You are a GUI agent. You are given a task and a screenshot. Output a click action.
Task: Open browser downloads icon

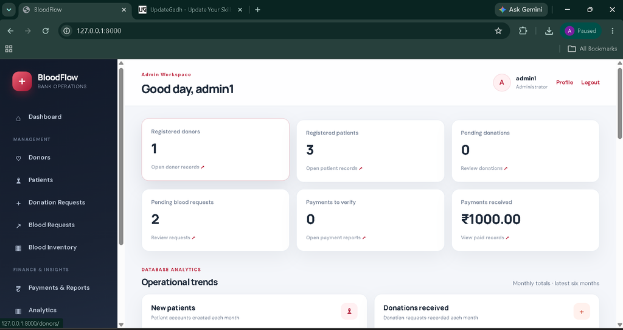549,30
